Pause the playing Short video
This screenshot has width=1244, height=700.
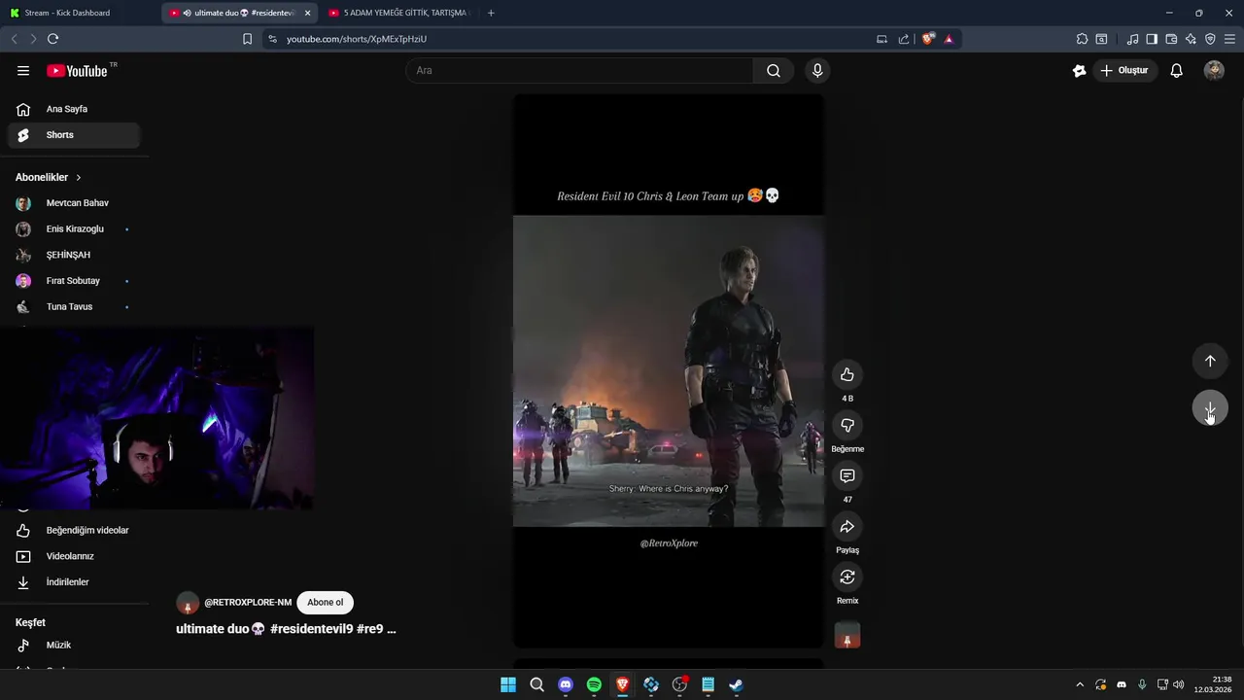(x=669, y=370)
